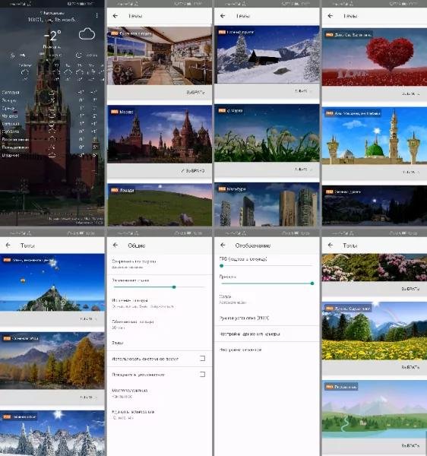The width and height of the screenshot is (427, 456).
Task: Select the snowy cabin theme using its ВЫБРАТЬ button
Action: click(x=303, y=91)
